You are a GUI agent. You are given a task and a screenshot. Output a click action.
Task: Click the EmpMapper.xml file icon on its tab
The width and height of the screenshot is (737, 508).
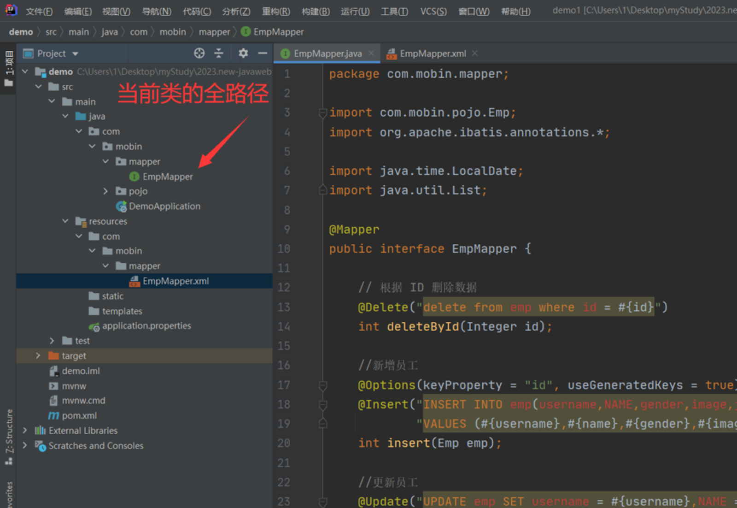click(392, 53)
